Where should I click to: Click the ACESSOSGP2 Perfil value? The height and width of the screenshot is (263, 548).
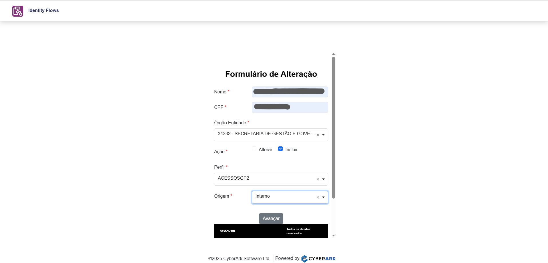point(234,178)
